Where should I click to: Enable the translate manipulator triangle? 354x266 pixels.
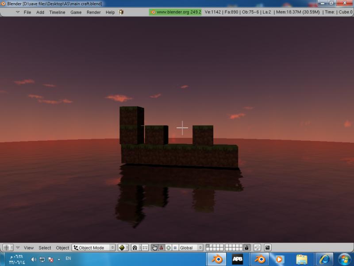(161, 248)
